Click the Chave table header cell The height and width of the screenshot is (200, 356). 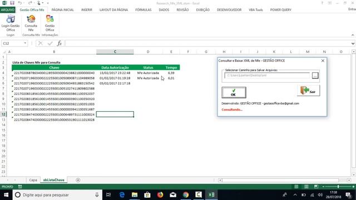click(54, 68)
